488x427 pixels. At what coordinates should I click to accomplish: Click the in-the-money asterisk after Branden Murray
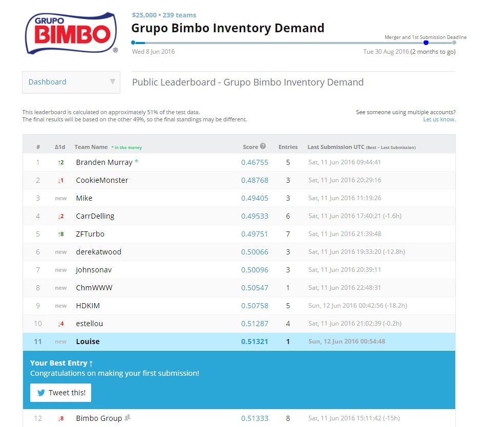point(136,162)
